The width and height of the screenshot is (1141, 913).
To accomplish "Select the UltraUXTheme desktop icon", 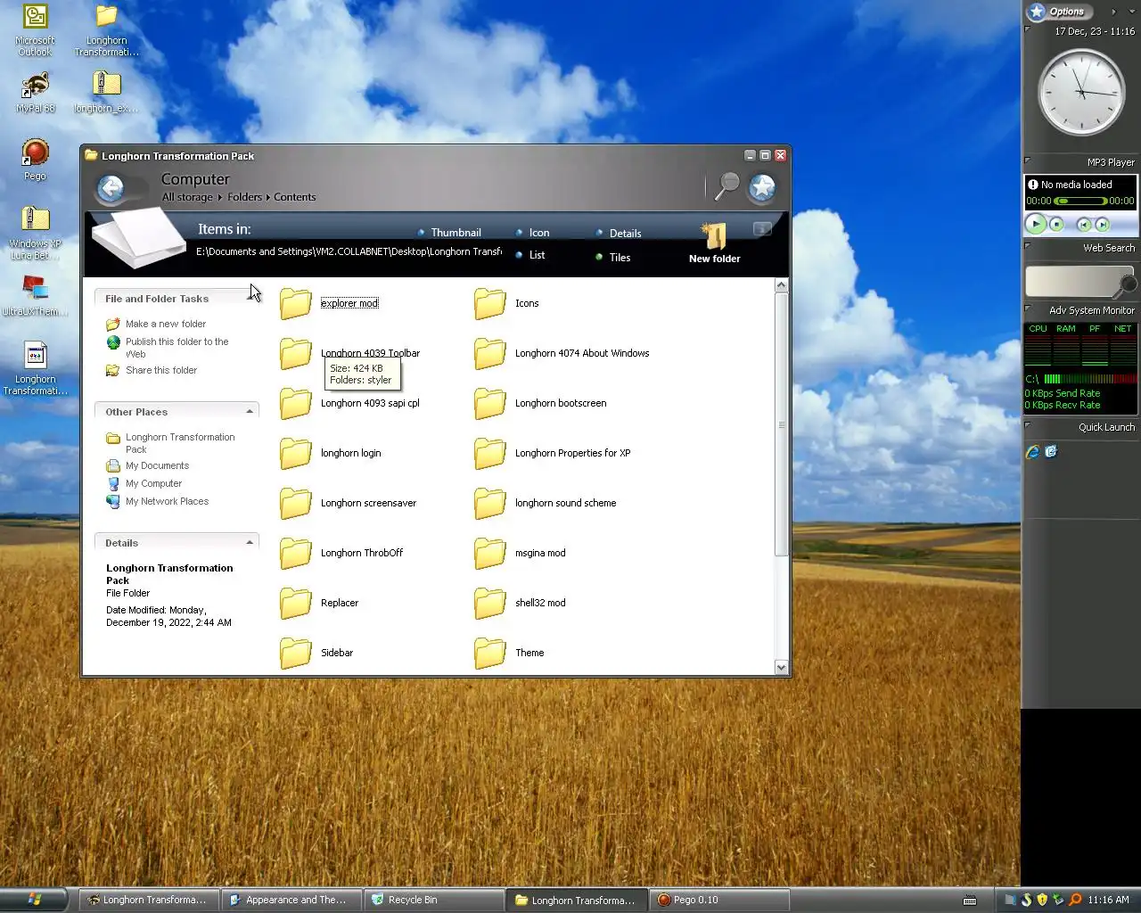I will click(36, 296).
